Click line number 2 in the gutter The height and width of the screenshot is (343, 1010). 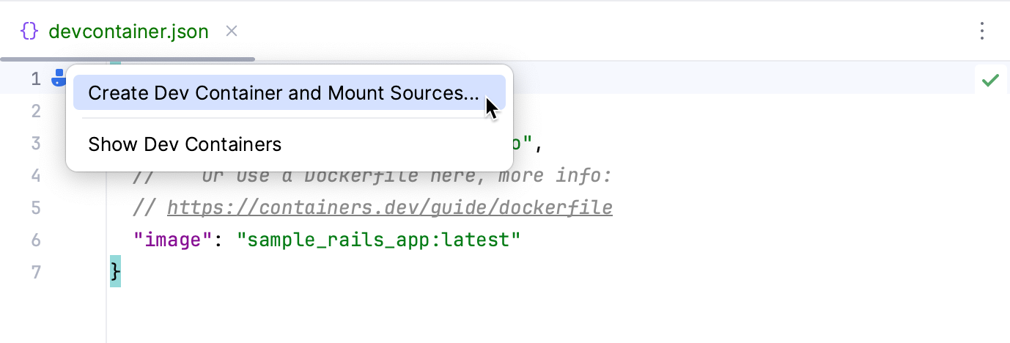(x=35, y=111)
